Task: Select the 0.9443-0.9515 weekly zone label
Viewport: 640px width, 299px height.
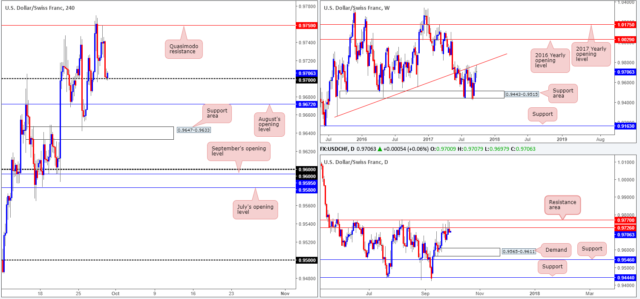Action: point(521,94)
